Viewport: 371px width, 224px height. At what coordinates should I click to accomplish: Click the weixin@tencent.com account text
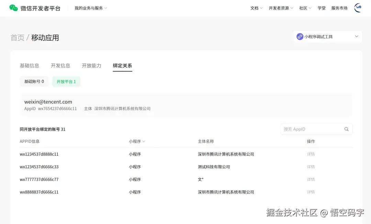(x=48, y=102)
